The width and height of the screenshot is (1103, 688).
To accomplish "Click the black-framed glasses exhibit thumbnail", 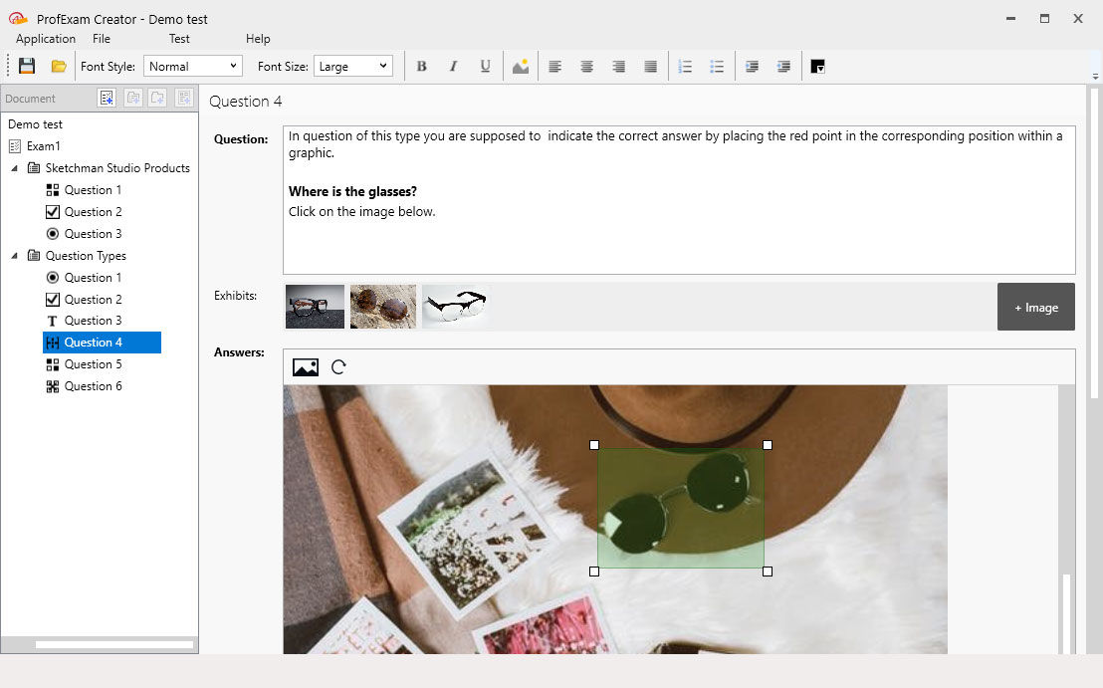I will pos(315,306).
